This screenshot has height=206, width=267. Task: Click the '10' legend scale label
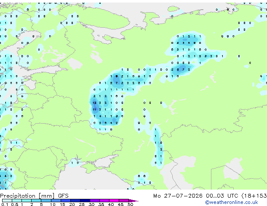point(53,204)
